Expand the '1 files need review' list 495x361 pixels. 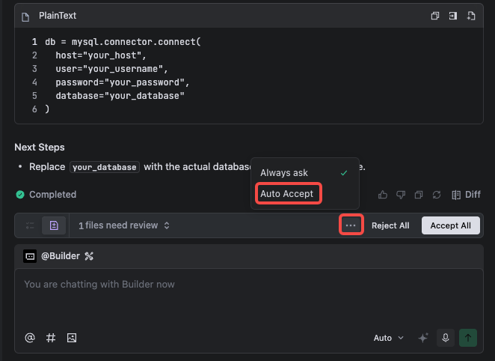tap(124, 225)
